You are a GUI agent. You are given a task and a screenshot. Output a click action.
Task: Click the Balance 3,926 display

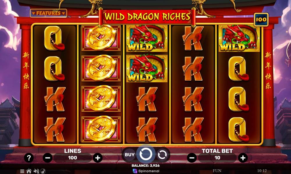[x=146, y=166]
